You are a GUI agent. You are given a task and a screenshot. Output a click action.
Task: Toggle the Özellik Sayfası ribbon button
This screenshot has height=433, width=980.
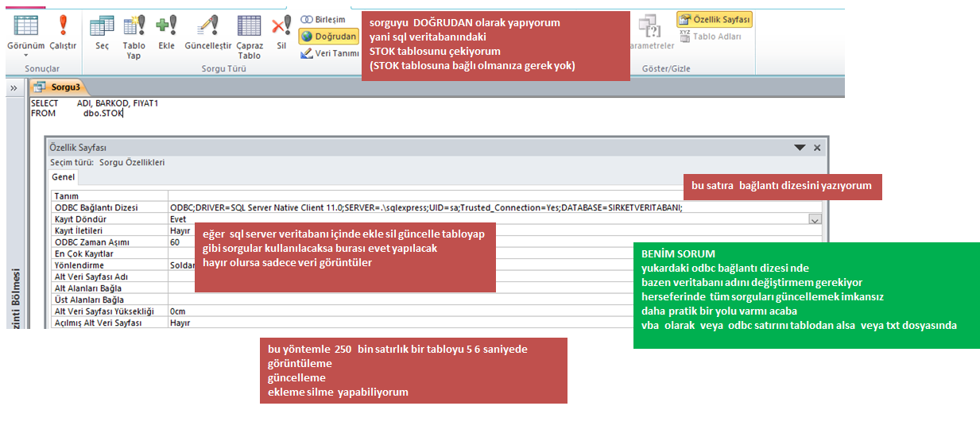(x=714, y=20)
